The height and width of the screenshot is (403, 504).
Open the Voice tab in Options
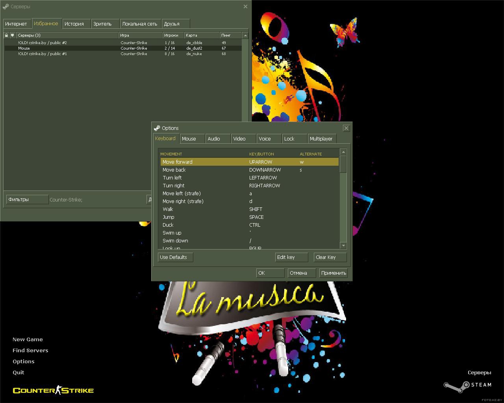pyautogui.click(x=269, y=139)
